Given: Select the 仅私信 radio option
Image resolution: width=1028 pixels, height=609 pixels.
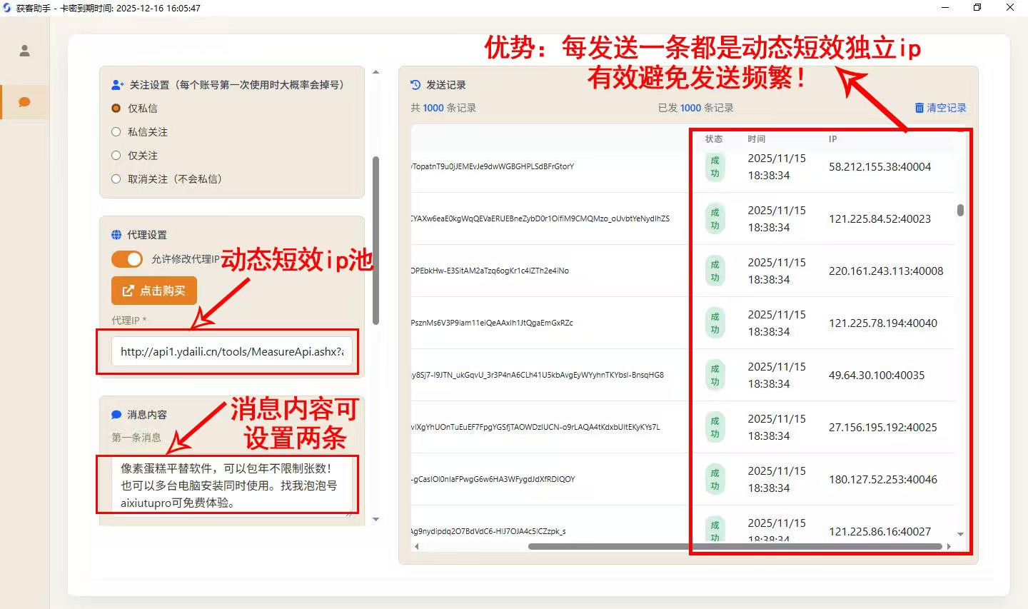Looking at the screenshot, I should (x=116, y=109).
